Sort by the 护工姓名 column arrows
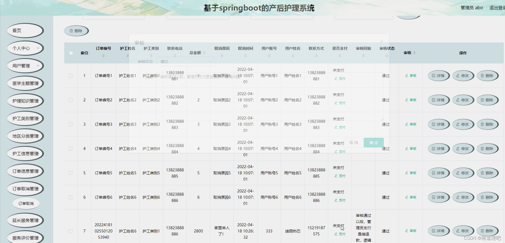505x243 pixels. coord(127,56)
